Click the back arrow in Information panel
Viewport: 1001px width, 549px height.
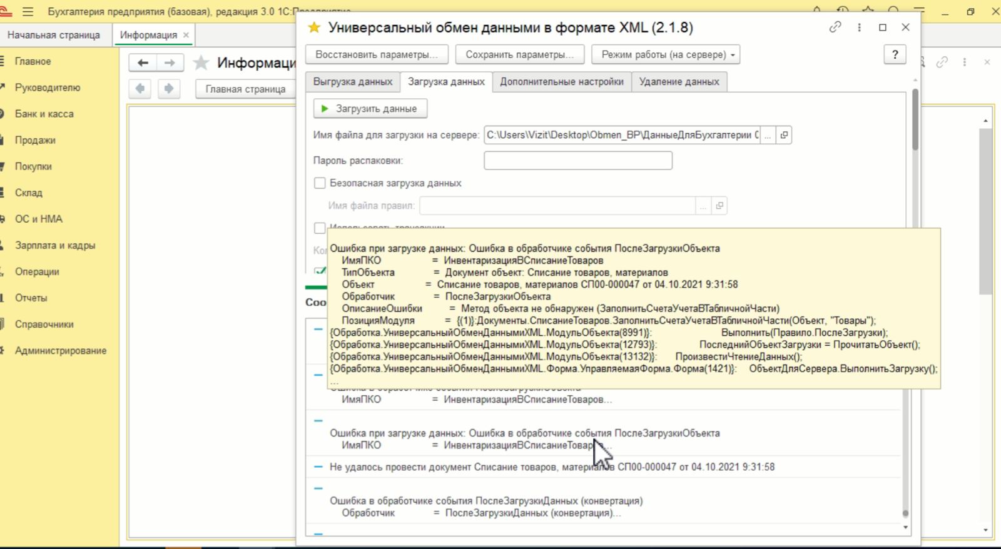pyautogui.click(x=143, y=63)
